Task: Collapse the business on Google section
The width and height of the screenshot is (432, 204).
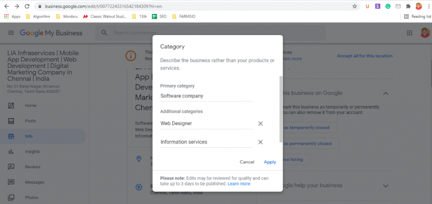Action: pyautogui.click(x=386, y=93)
